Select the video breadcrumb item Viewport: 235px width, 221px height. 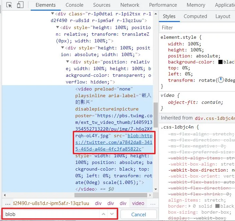(138, 203)
